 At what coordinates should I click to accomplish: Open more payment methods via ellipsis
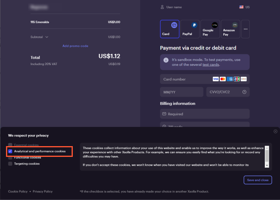click(x=245, y=29)
